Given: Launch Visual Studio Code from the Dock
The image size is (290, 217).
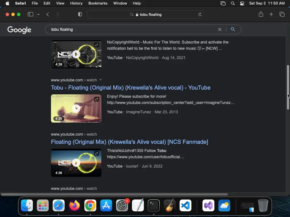Looking at the screenshot, I should coord(185,205).
